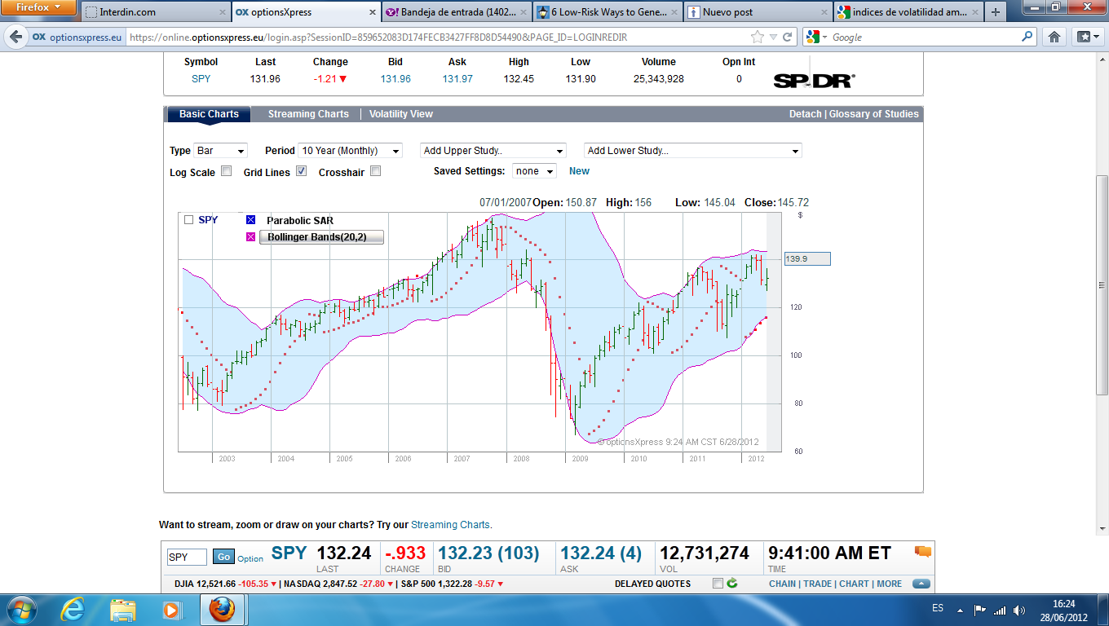Viewport: 1109px width, 626px height.
Task: Switch to the Bandeja de entrada tab
Action: tap(457, 12)
